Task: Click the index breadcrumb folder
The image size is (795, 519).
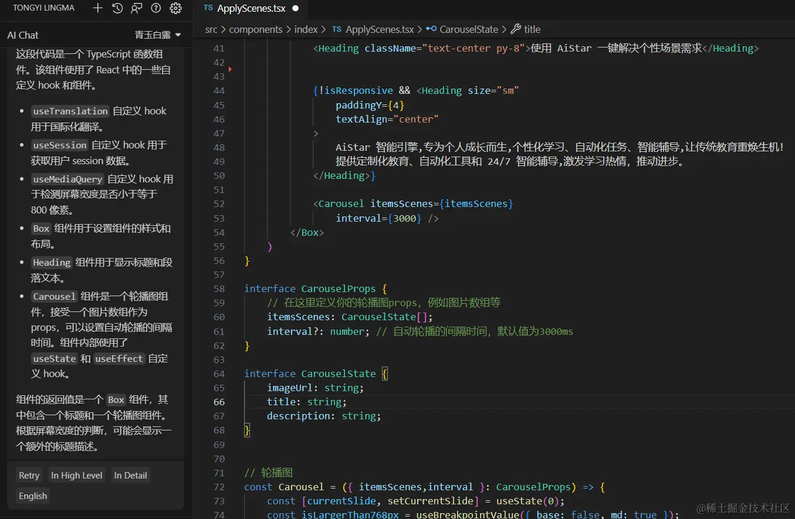Action: pos(306,29)
